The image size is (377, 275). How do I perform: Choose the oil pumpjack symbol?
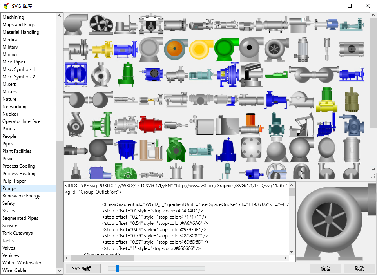(x=301, y=125)
